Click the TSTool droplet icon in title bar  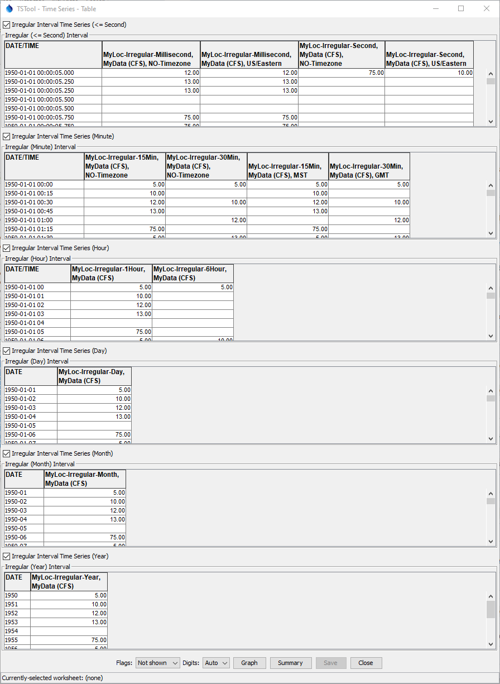point(9,8)
